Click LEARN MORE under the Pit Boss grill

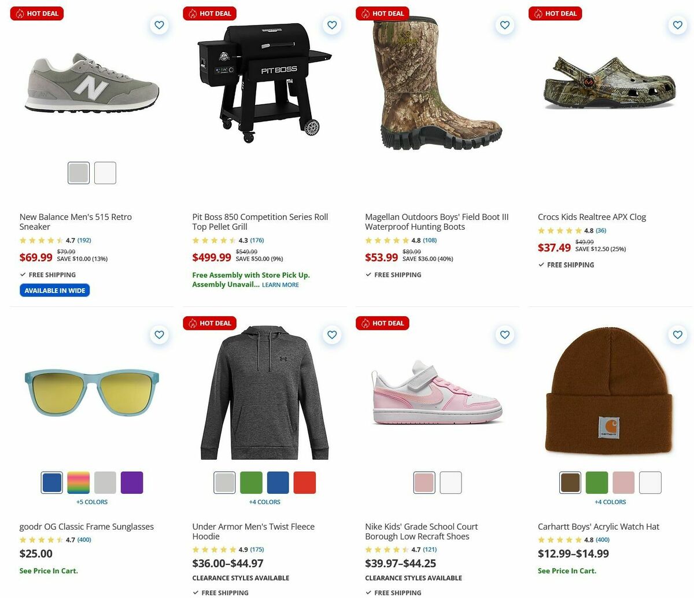point(280,284)
